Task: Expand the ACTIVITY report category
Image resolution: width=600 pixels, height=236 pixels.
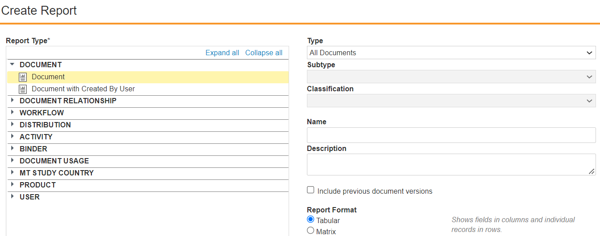Action: tap(12, 137)
